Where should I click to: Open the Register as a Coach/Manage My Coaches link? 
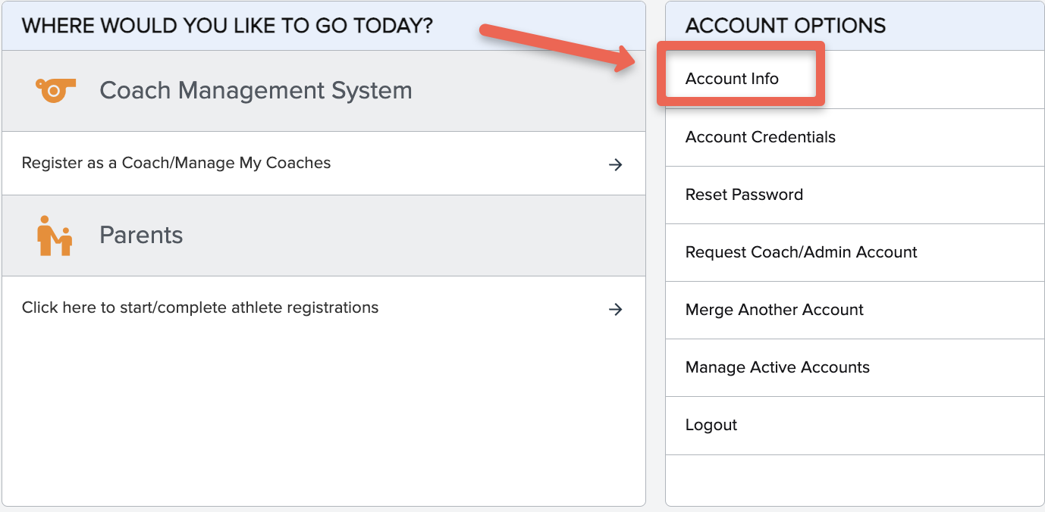click(x=176, y=163)
